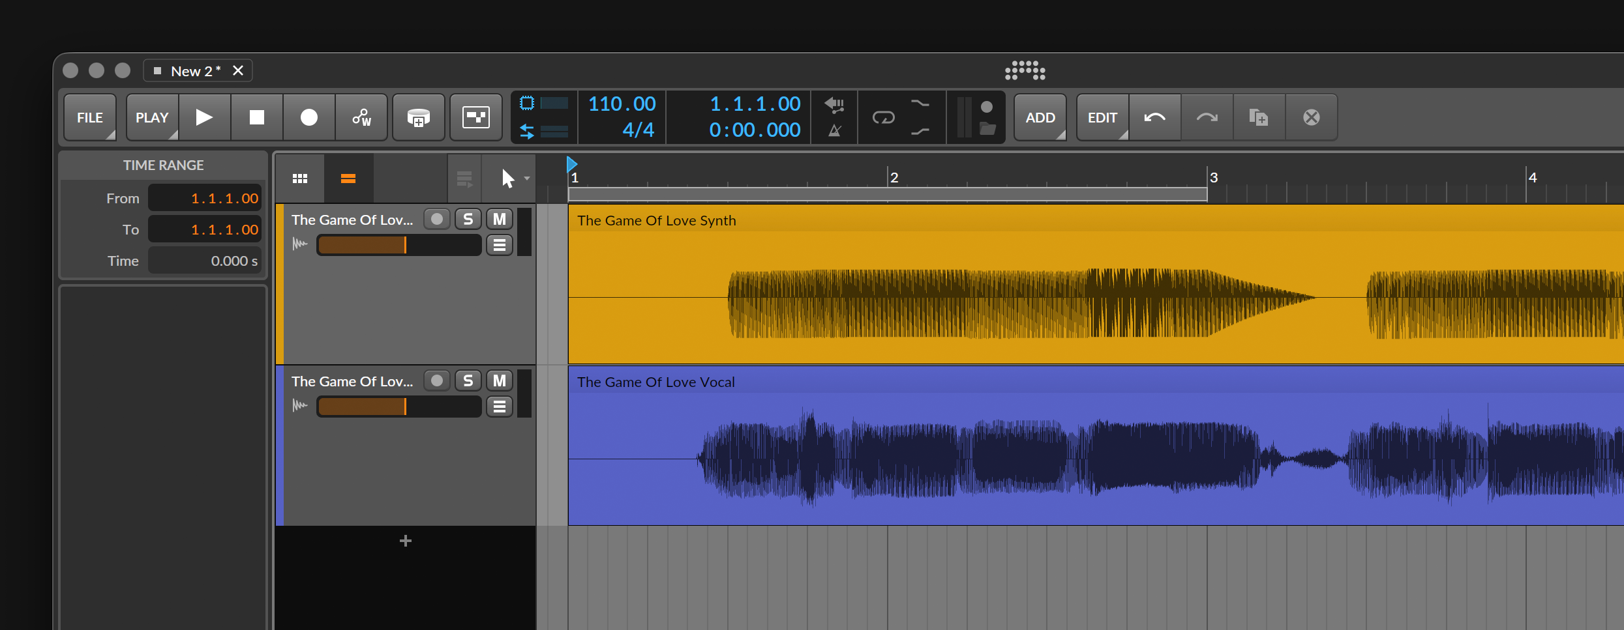This screenshot has width=1624, height=630.
Task: Select the arranger timeline view icon
Action: point(348,179)
